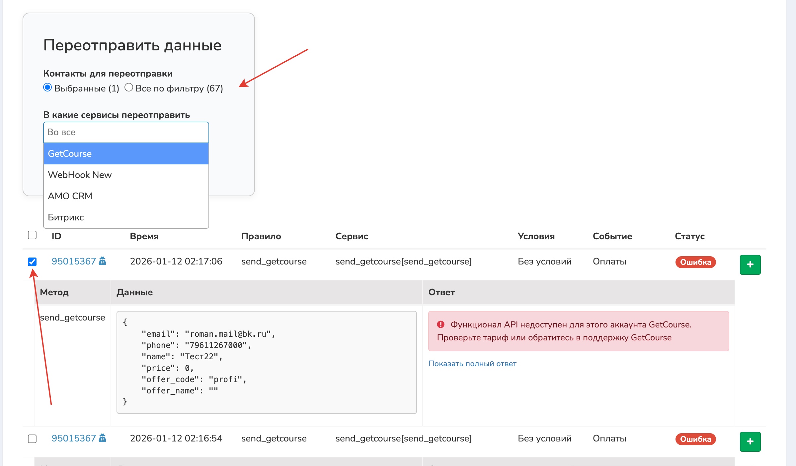Screen dimensions: 796x466
Task: Click inside the JSON data box with the email
Action: click(266, 362)
